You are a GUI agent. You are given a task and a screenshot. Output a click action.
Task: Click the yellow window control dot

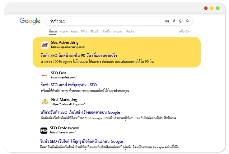(x=212, y=8)
